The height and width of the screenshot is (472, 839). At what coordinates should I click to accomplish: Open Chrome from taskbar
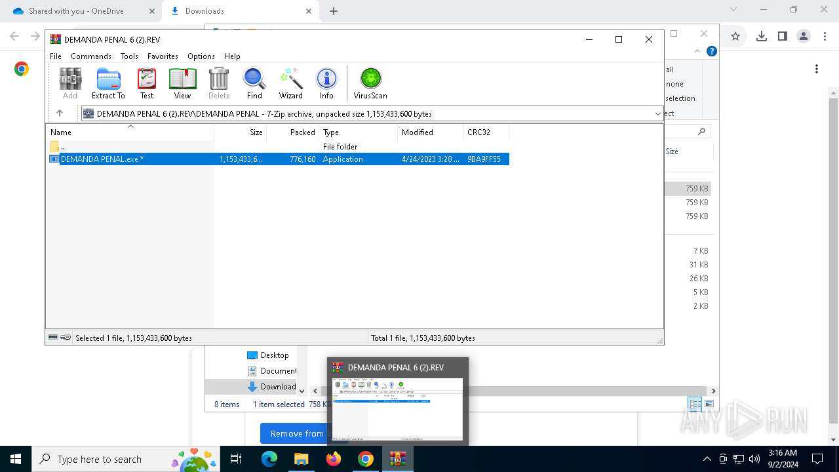[x=366, y=459]
